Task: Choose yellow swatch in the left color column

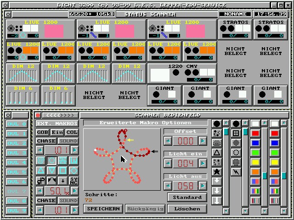Action: [x=255, y=162]
